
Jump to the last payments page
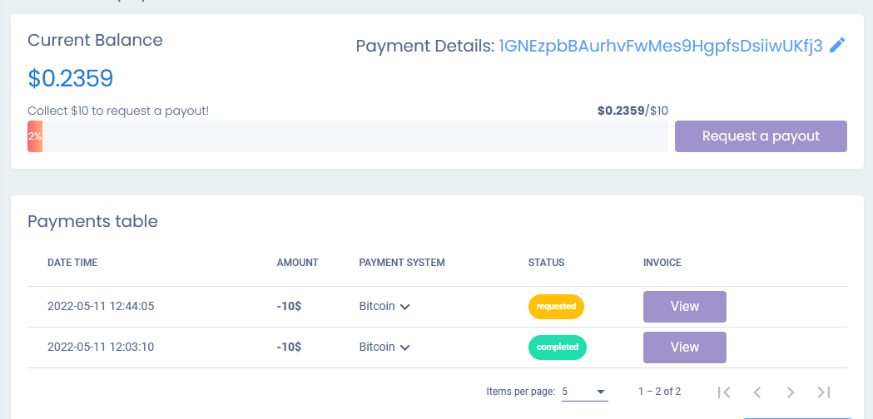point(824,392)
